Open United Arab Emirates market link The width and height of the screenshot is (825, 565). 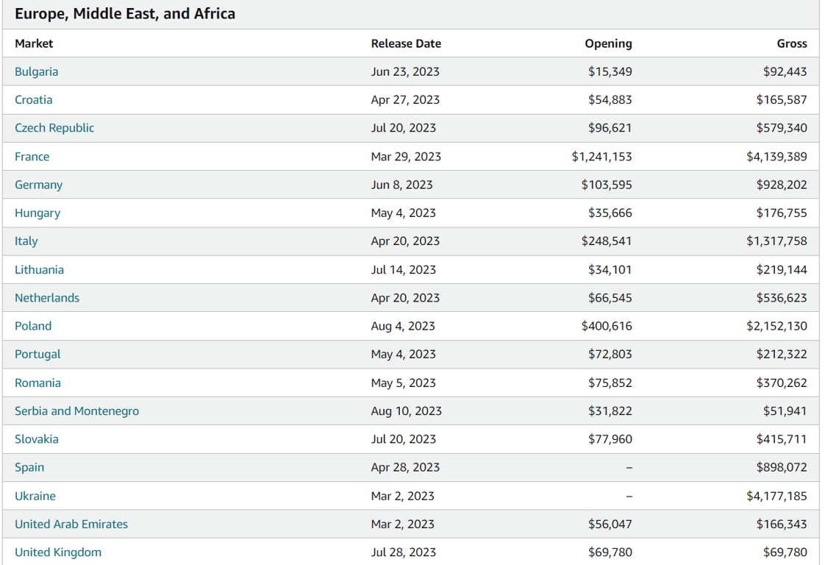coord(71,524)
